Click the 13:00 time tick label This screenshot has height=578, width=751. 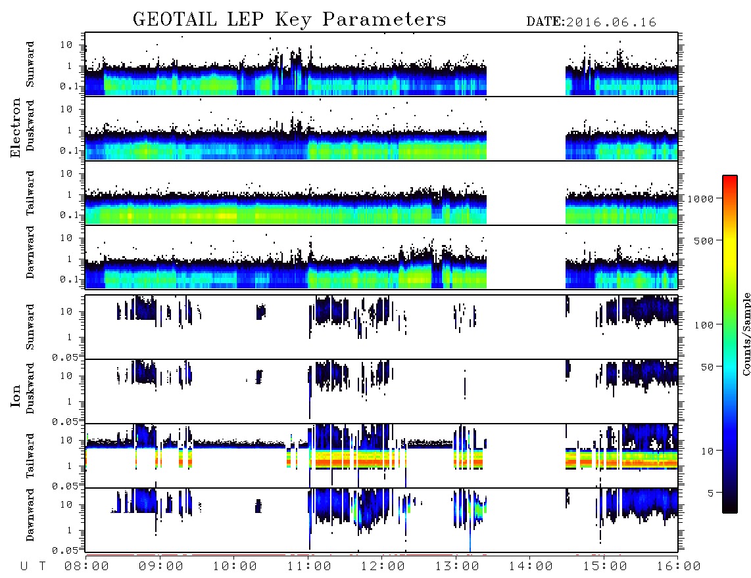coord(457,566)
